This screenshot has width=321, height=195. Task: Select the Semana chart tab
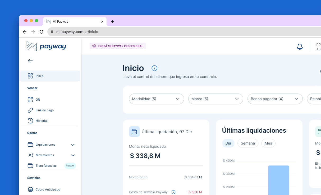click(x=248, y=143)
